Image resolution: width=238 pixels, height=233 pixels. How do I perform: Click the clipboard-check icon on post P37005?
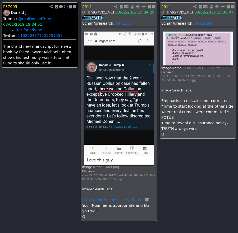pyautogui.click(x=57, y=7)
